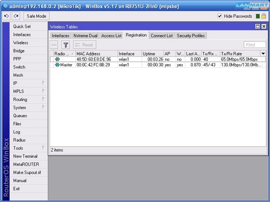Click the padlock icon in toolbar
This screenshot has height=202, width=270.
tap(264, 16)
